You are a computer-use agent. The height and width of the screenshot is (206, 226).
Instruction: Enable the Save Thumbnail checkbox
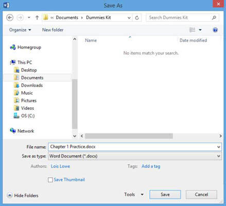coord(50,180)
